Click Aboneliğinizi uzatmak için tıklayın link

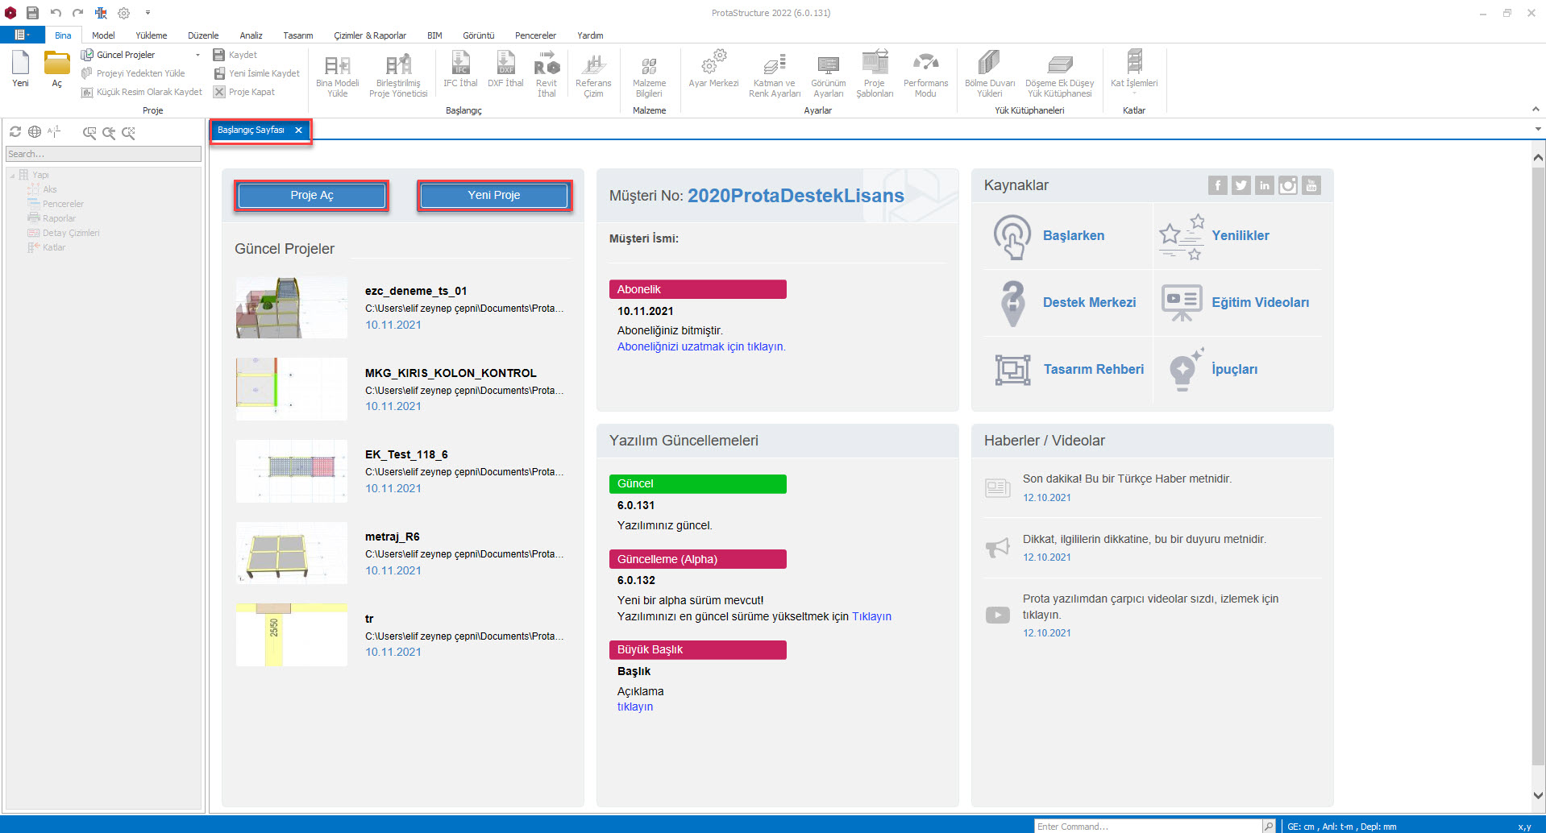pyautogui.click(x=701, y=346)
